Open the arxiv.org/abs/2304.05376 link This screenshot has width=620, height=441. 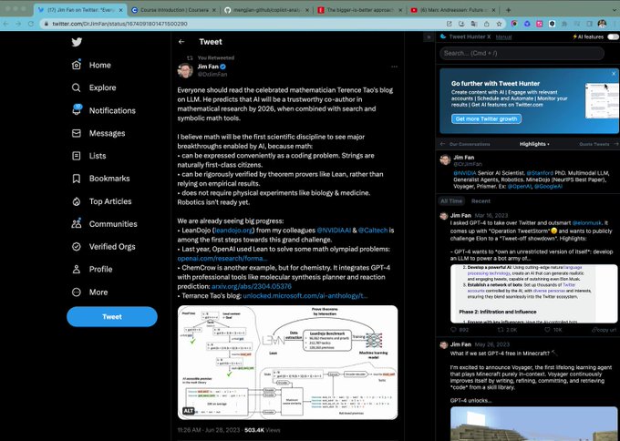pyautogui.click(x=251, y=286)
